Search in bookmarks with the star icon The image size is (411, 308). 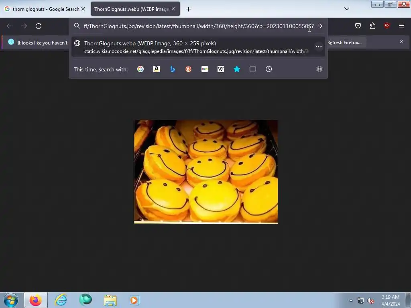237,69
